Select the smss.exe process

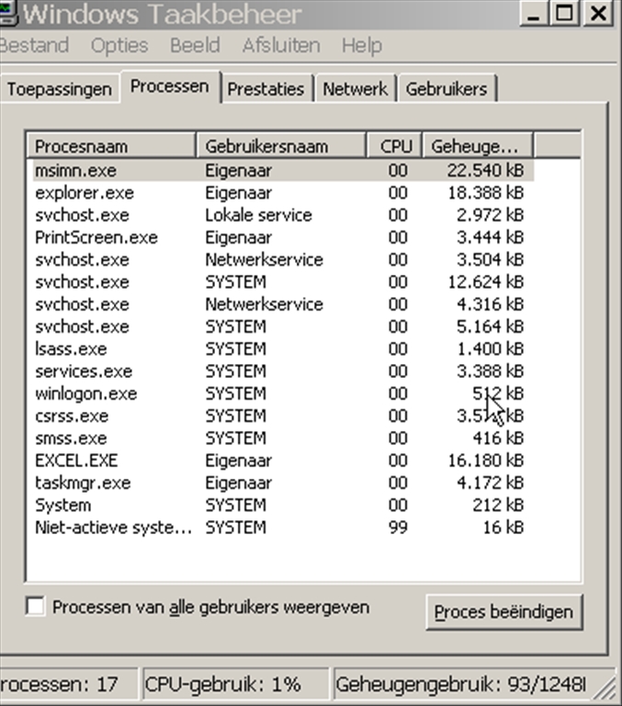[x=283, y=438]
